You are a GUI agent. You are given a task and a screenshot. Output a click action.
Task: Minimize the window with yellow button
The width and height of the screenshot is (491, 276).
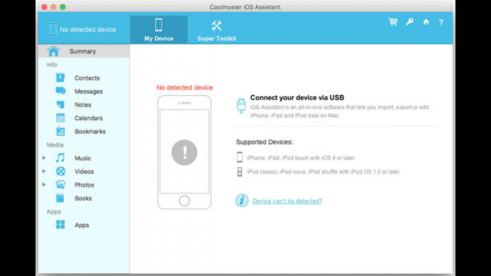click(54, 7)
